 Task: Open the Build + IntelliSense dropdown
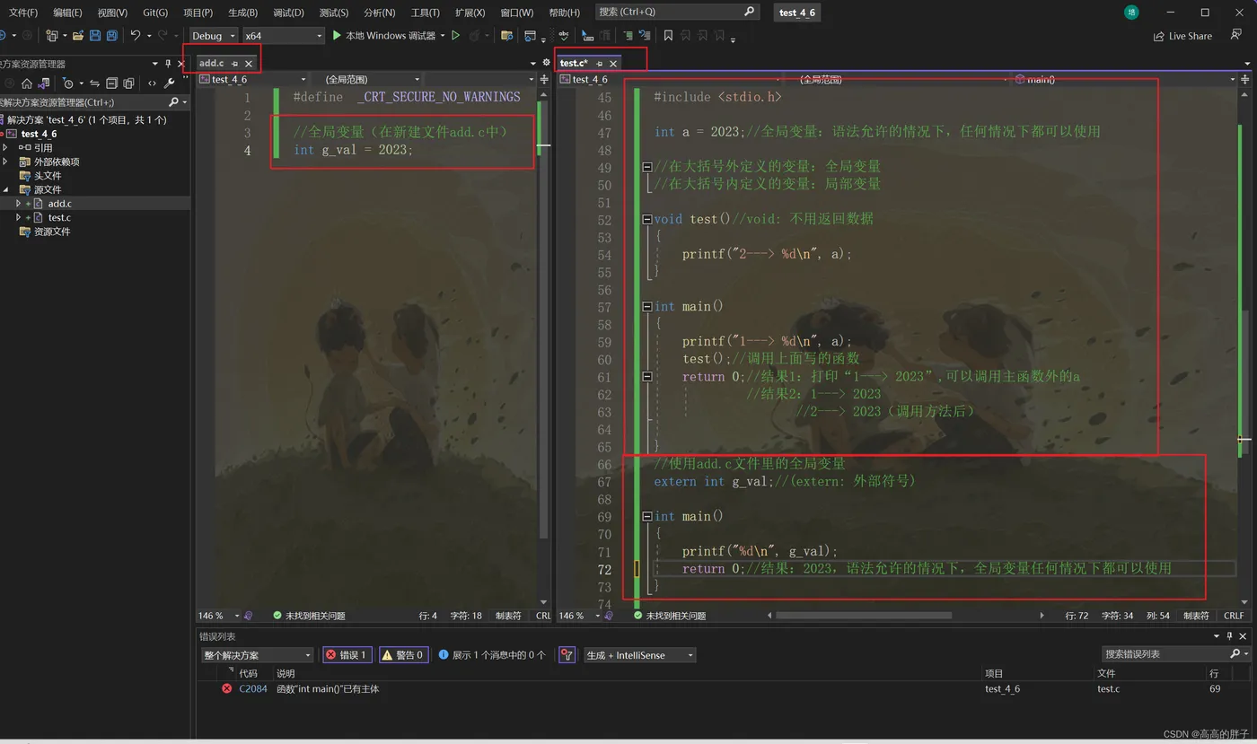[640, 655]
